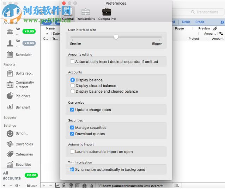
Task: Open the sidebar gear actions menu
Action: tap(17, 185)
